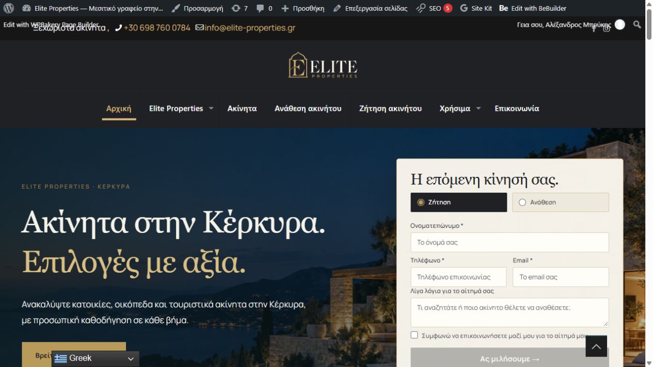
Task: Tick the Συμφωνώ consent checkbox
Action: (x=414, y=335)
